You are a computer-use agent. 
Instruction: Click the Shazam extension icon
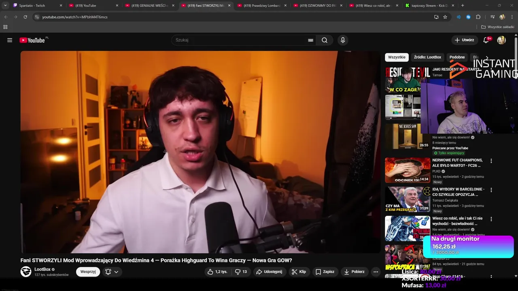(468, 17)
